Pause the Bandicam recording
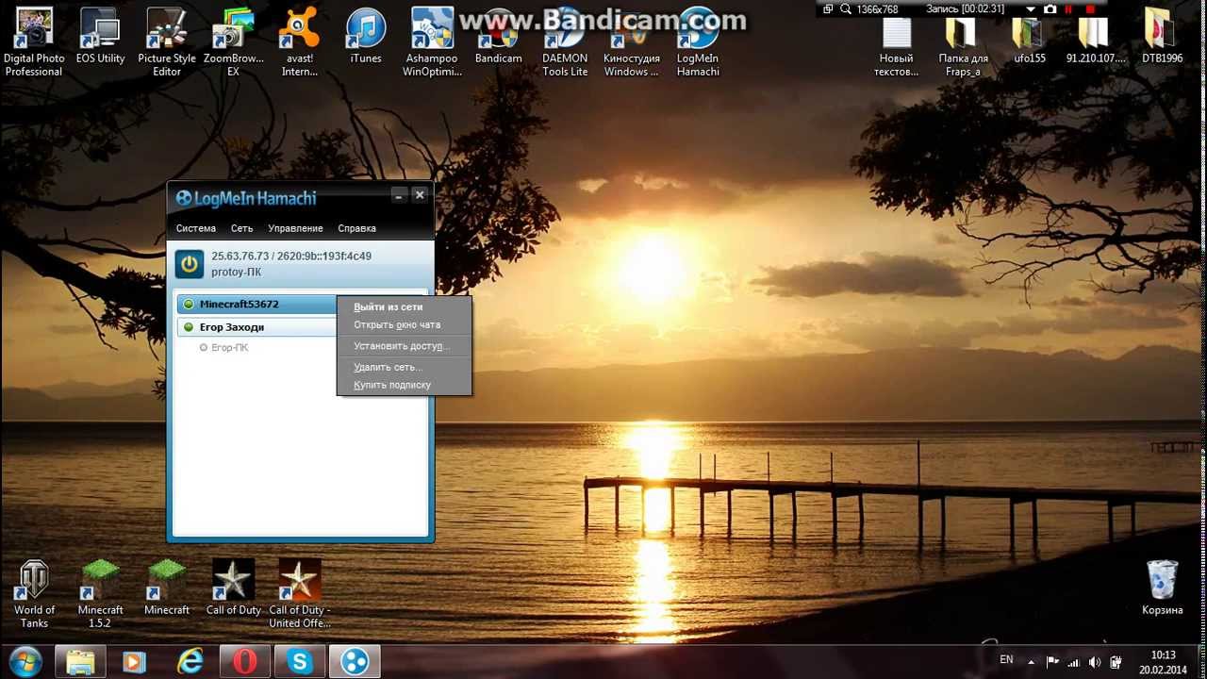 point(1070,8)
